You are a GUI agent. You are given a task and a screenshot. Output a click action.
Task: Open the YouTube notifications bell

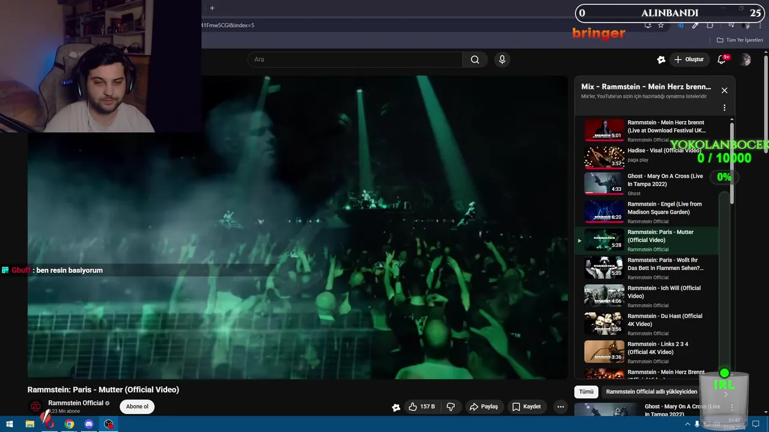(x=722, y=59)
